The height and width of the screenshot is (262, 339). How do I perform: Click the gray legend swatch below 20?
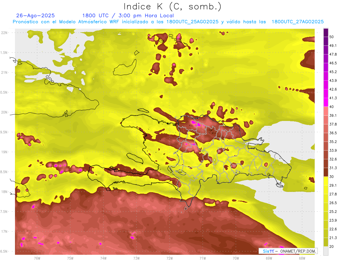326,251
